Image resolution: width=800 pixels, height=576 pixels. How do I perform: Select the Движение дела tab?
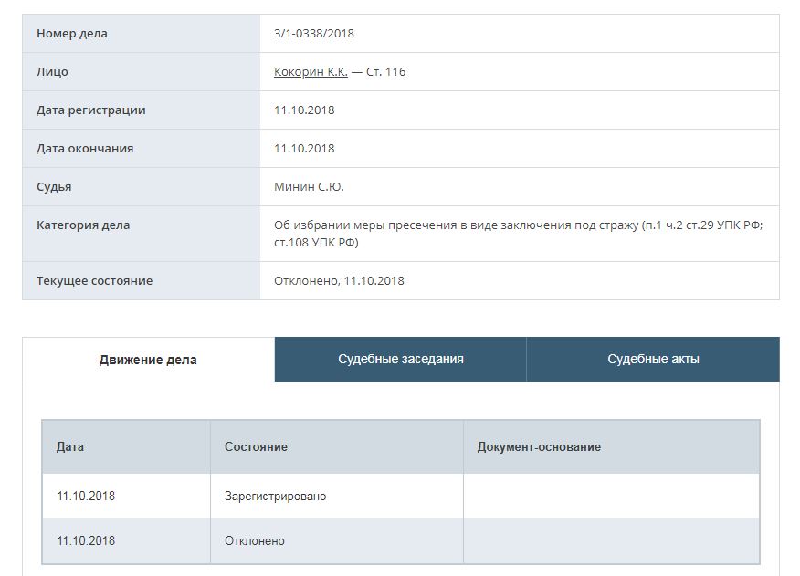pos(148,360)
